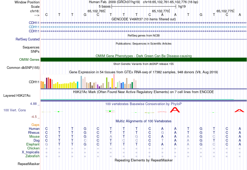The image size is (247, 170).
Task: Click the orange Gaps label
Action: coord(35,125)
